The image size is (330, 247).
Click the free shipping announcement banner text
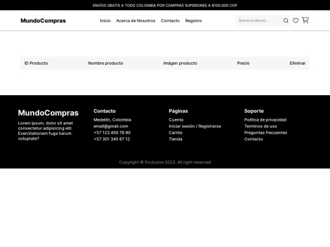click(165, 5)
